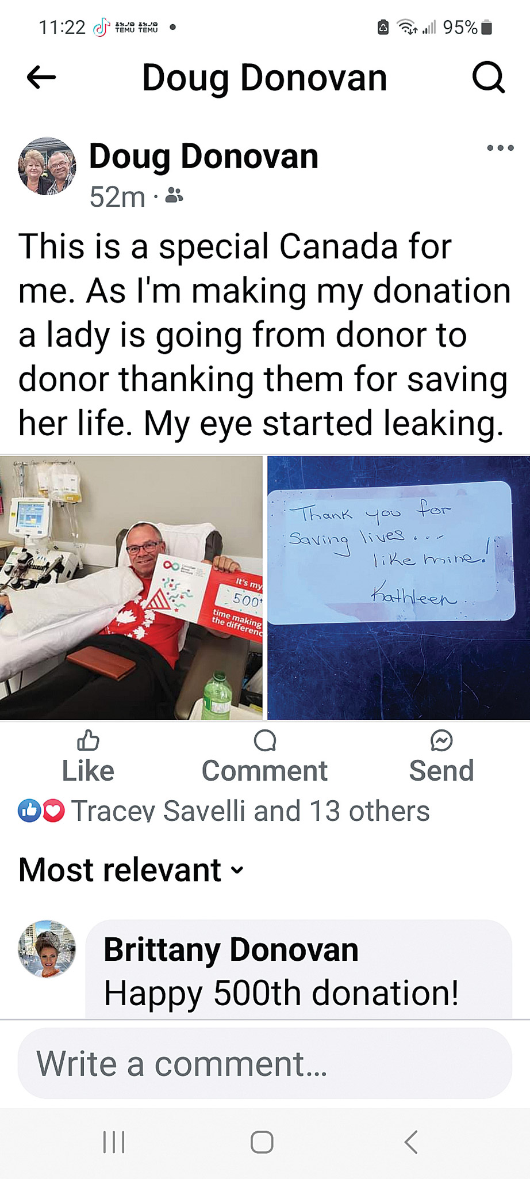Tap the TikTok notification icon in status bar
This screenshot has width=530, height=1179.
click(x=101, y=27)
